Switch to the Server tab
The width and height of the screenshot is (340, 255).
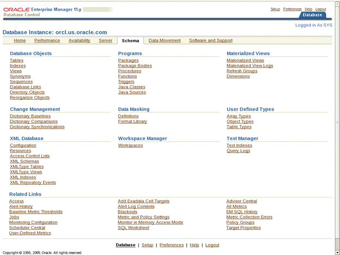click(106, 40)
